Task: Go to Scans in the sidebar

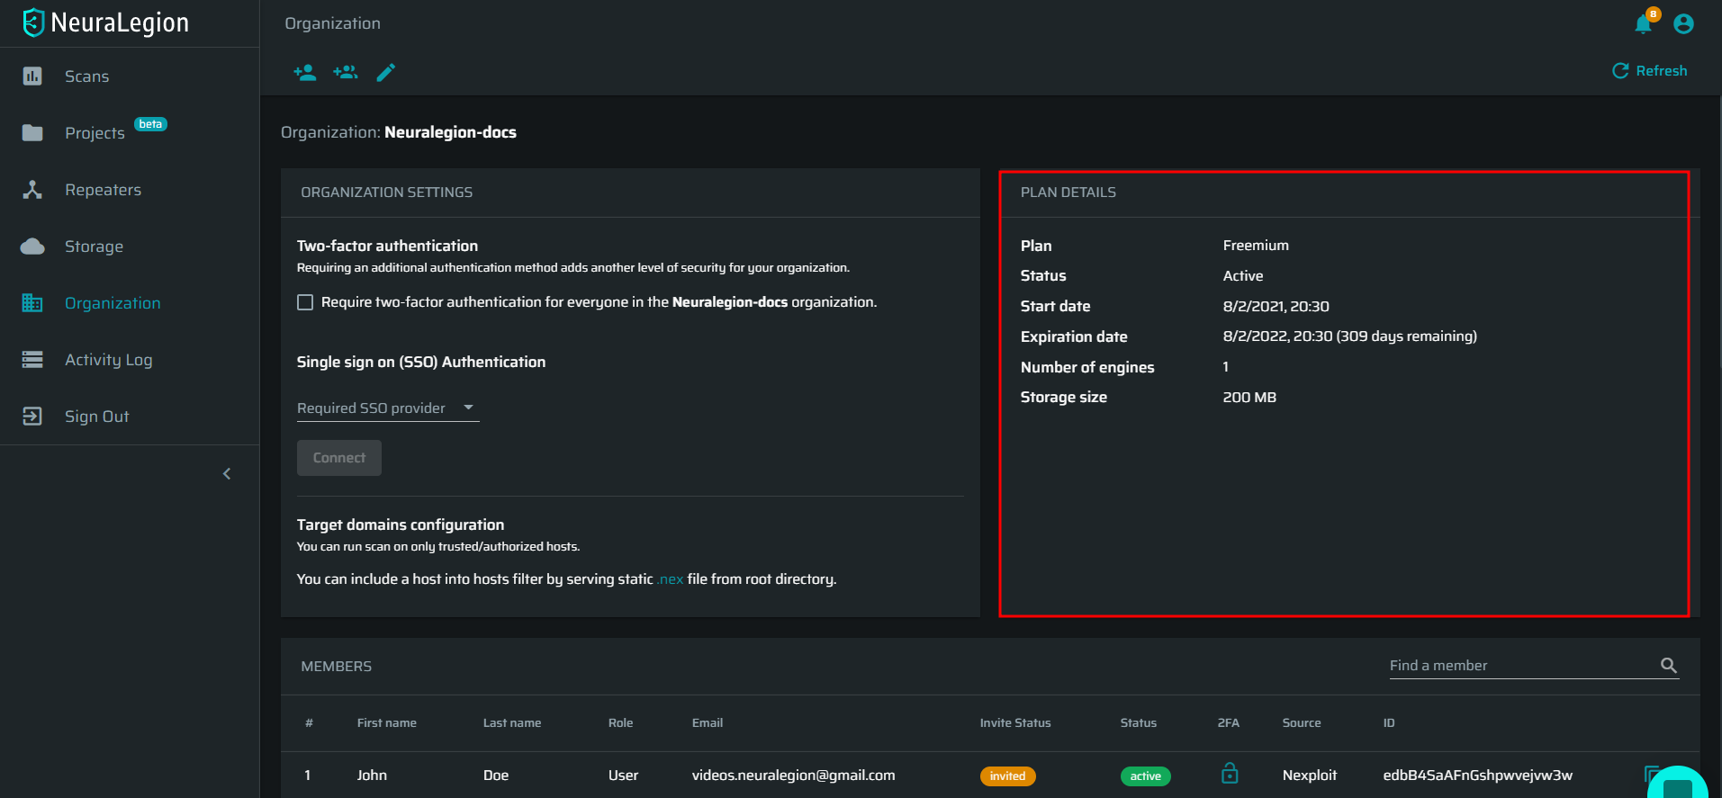Action: point(87,76)
